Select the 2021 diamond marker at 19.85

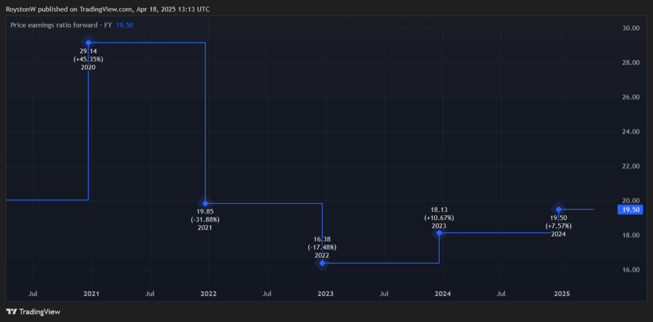pyautogui.click(x=205, y=203)
